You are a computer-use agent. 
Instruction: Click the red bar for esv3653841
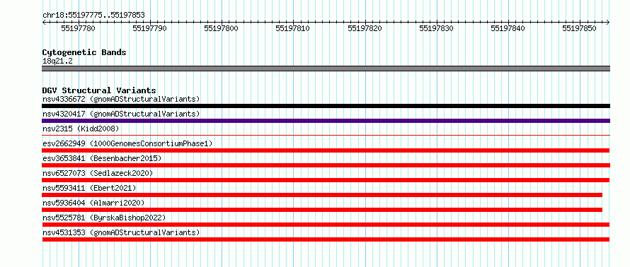tap(326, 165)
